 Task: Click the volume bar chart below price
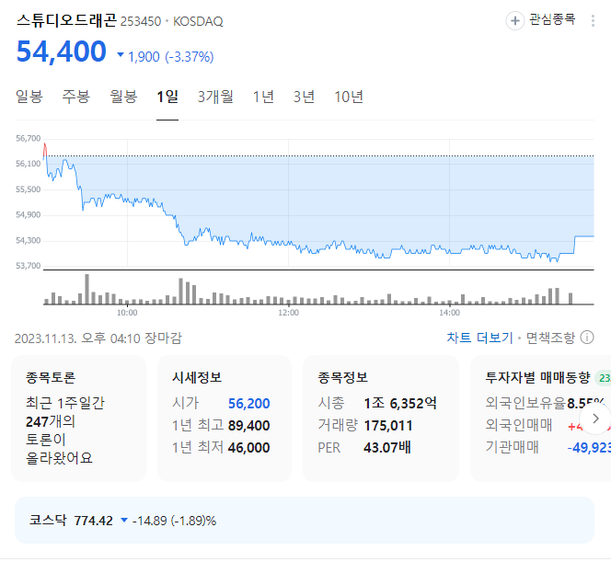coord(318,289)
